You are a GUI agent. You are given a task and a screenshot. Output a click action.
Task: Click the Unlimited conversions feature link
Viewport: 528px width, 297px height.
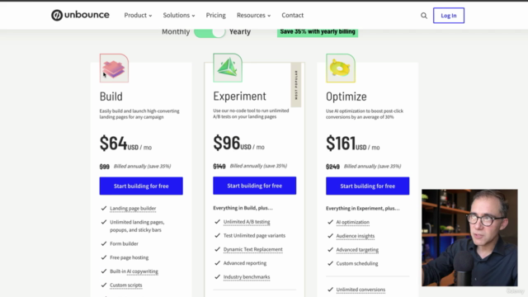[x=361, y=290]
